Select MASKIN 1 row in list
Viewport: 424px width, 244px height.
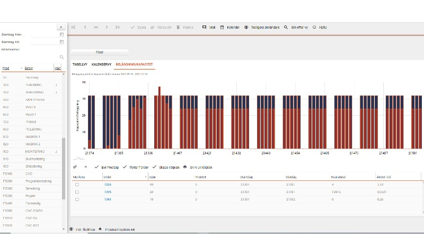pos(31,137)
